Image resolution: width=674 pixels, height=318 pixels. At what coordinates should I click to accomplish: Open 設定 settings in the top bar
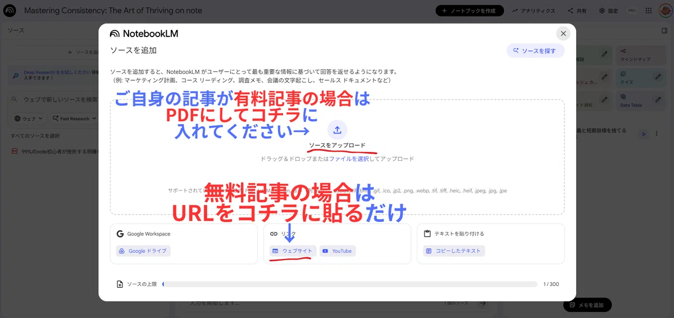click(x=609, y=11)
